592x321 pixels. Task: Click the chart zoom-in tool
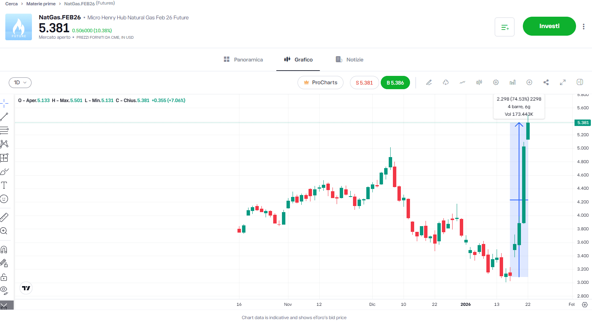tap(4, 231)
